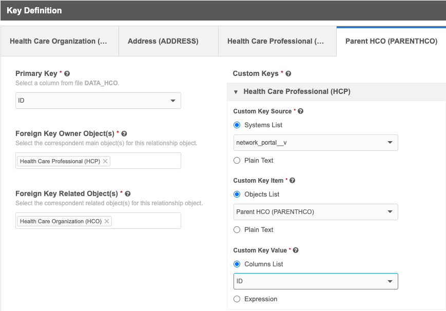Remove Health Care Organization (HCO) tag

[x=107, y=221]
